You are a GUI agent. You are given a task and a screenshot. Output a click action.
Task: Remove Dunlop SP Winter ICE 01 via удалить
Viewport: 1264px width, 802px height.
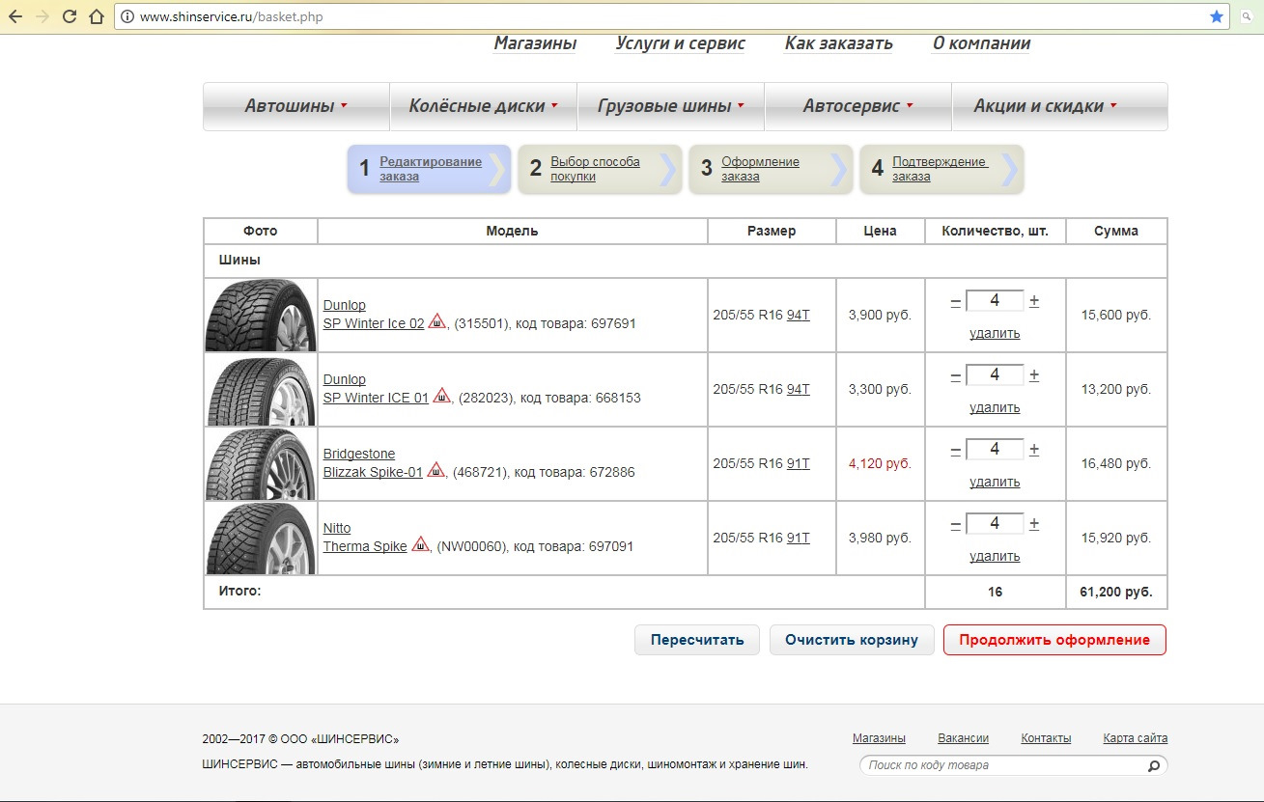tap(995, 407)
